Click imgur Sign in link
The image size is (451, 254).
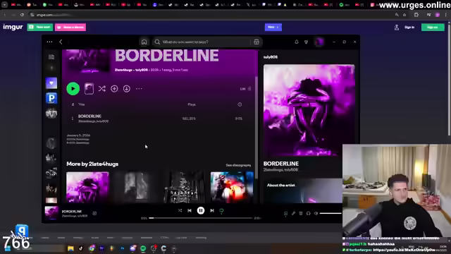point(409,28)
